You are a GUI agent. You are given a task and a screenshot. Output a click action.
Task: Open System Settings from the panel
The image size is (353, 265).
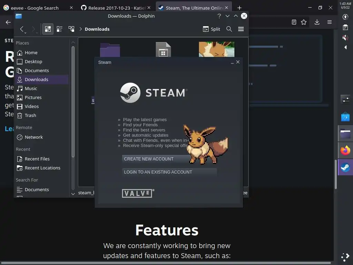[x=345, y=99]
